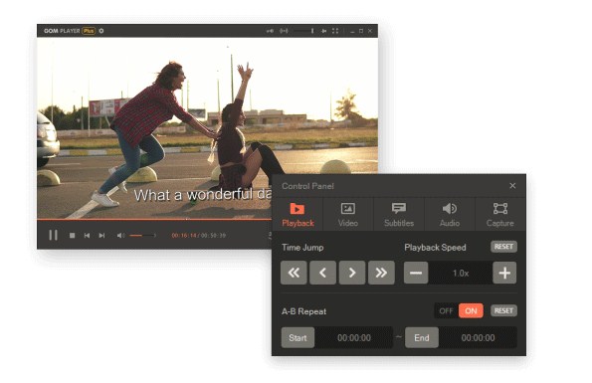This screenshot has height=383, width=592.
Task: Skip to the next track
Action: click(x=101, y=236)
